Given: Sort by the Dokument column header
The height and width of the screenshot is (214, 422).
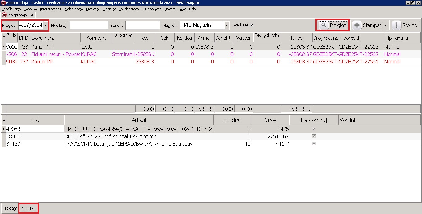Looking at the screenshot, I should pos(55,38).
